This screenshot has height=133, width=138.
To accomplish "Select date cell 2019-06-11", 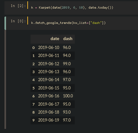I will coord(49,56).
